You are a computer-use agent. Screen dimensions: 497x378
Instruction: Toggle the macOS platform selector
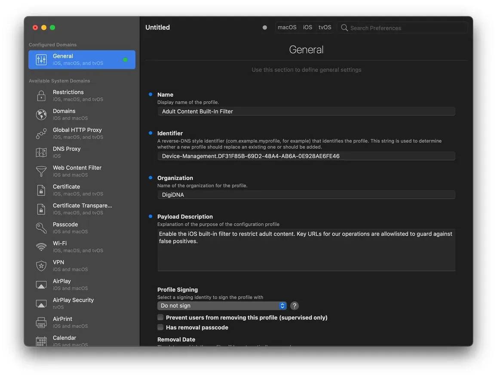[287, 27]
